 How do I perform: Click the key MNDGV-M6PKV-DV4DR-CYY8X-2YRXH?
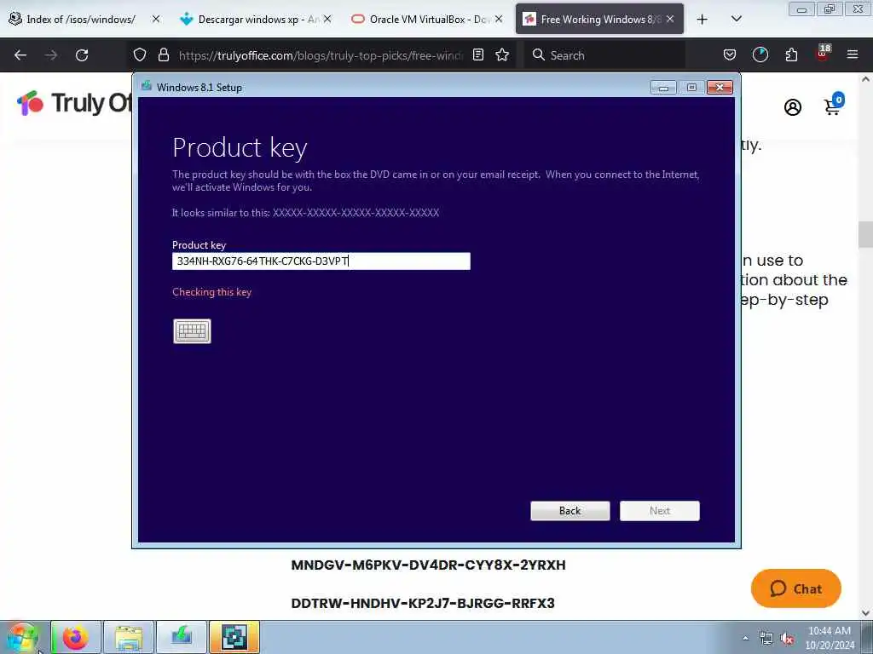point(428,565)
